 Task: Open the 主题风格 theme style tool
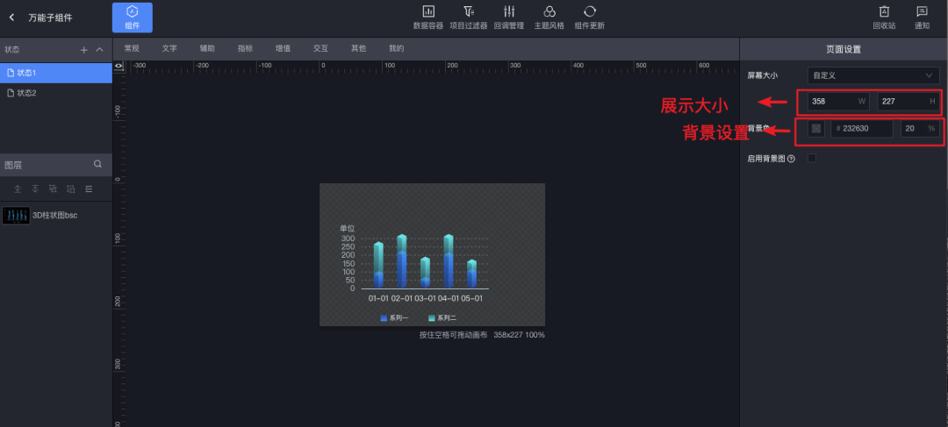pyautogui.click(x=549, y=18)
